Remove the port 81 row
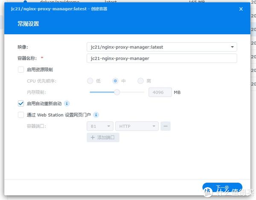Image resolution: width=256 pixels, height=200 pixels. tap(166, 126)
